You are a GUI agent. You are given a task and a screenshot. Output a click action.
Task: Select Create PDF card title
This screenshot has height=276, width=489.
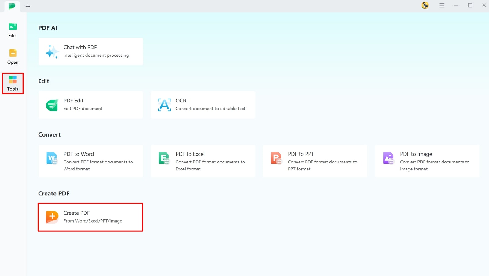click(76, 213)
